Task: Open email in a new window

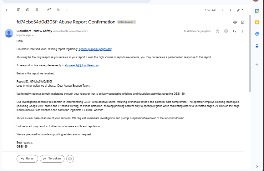Action: pyautogui.click(x=243, y=22)
